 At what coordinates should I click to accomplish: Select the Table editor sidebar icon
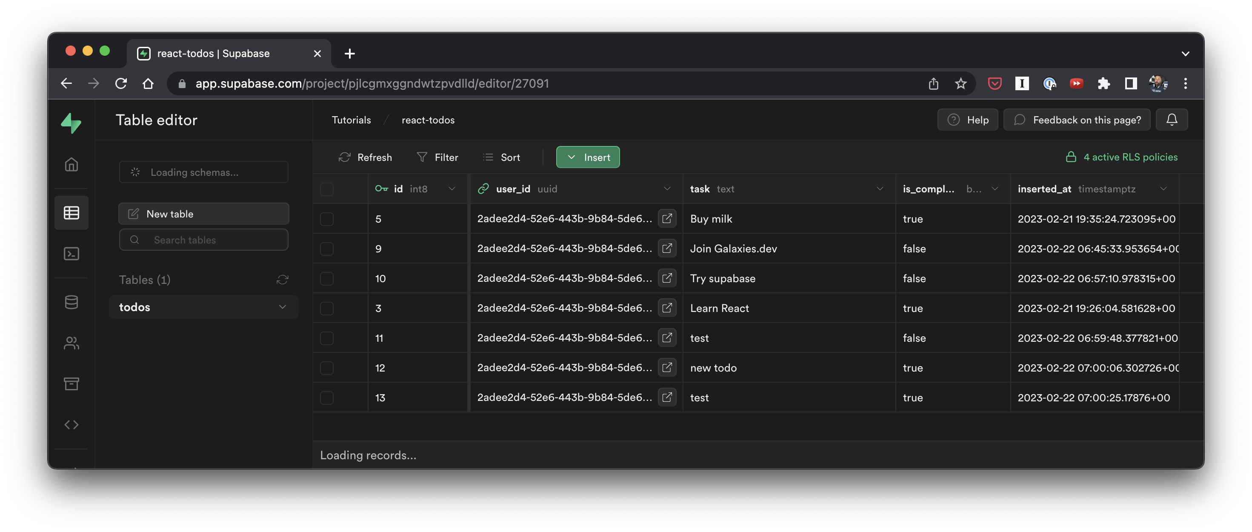(x=71, y=212)
